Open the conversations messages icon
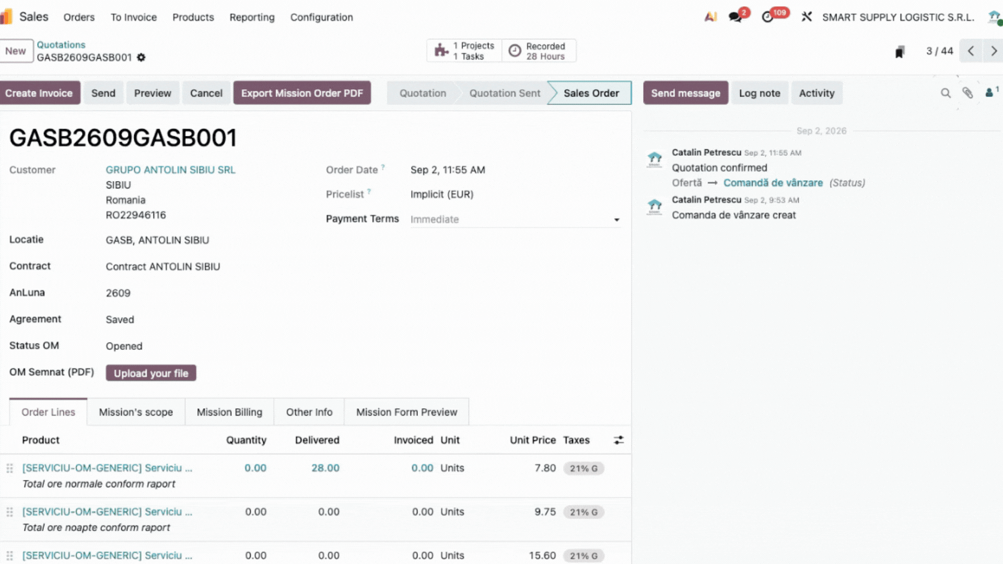1003x564 pixels. (x=736, y=17)
